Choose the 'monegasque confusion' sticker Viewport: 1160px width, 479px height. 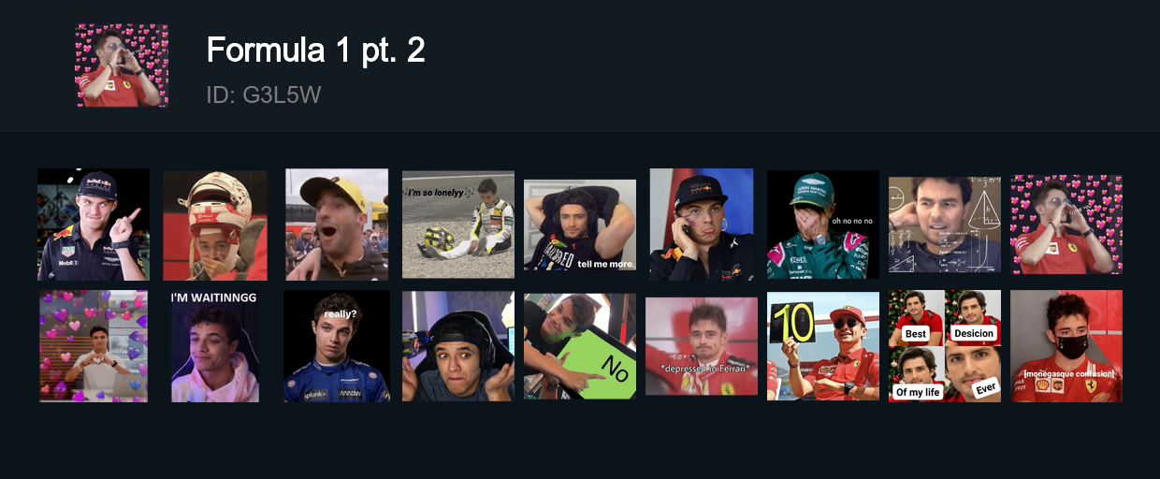1066,346
